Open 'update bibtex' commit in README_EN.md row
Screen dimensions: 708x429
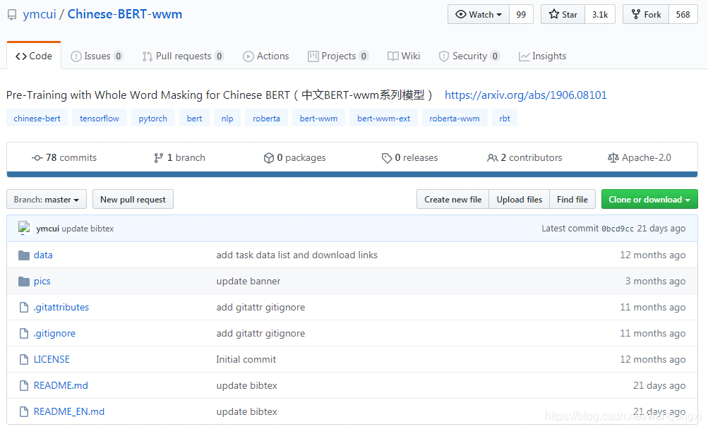point(246,411)
